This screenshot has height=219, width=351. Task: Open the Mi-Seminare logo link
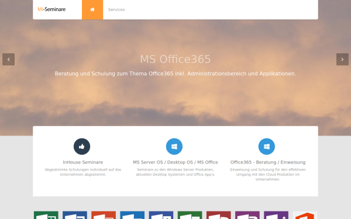click(51, 9)
